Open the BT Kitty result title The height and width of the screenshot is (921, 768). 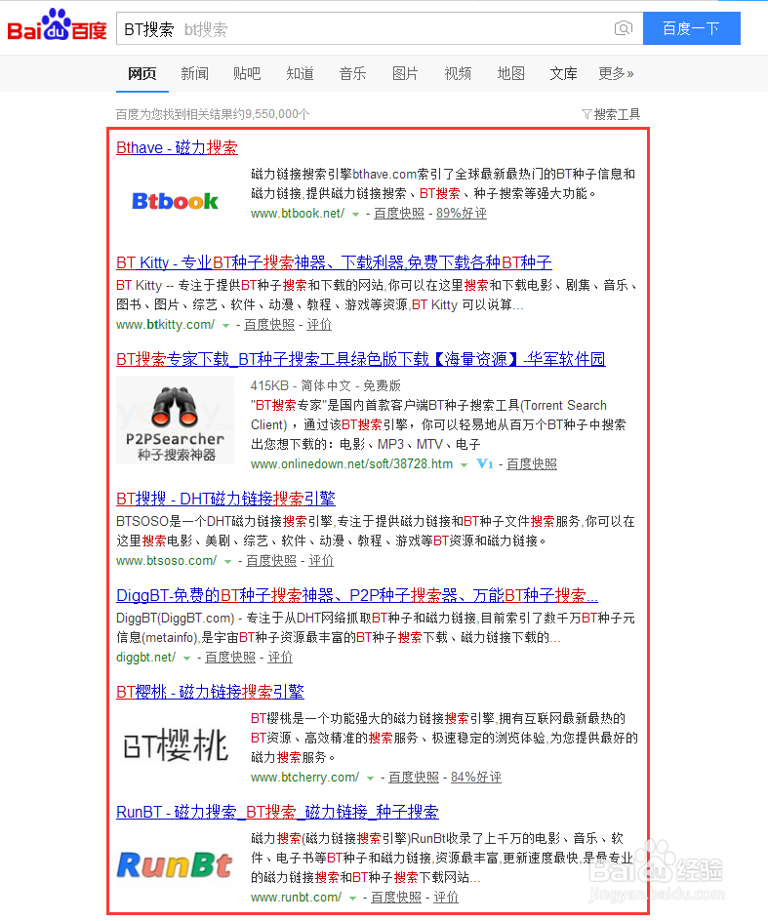tap(334, 262)
